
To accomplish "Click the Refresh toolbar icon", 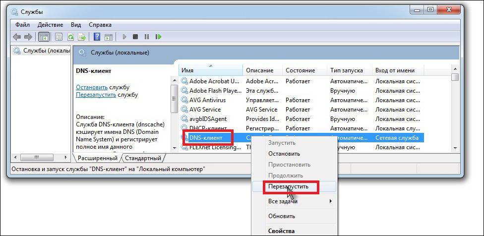I will coord(70,37).
